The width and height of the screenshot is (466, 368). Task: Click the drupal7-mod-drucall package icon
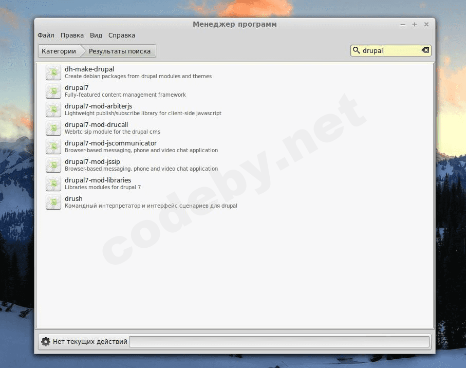(53, 128)
